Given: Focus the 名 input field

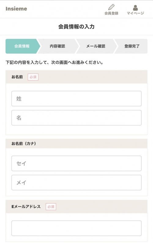Looking at the screenshot, I should point(76,118).
